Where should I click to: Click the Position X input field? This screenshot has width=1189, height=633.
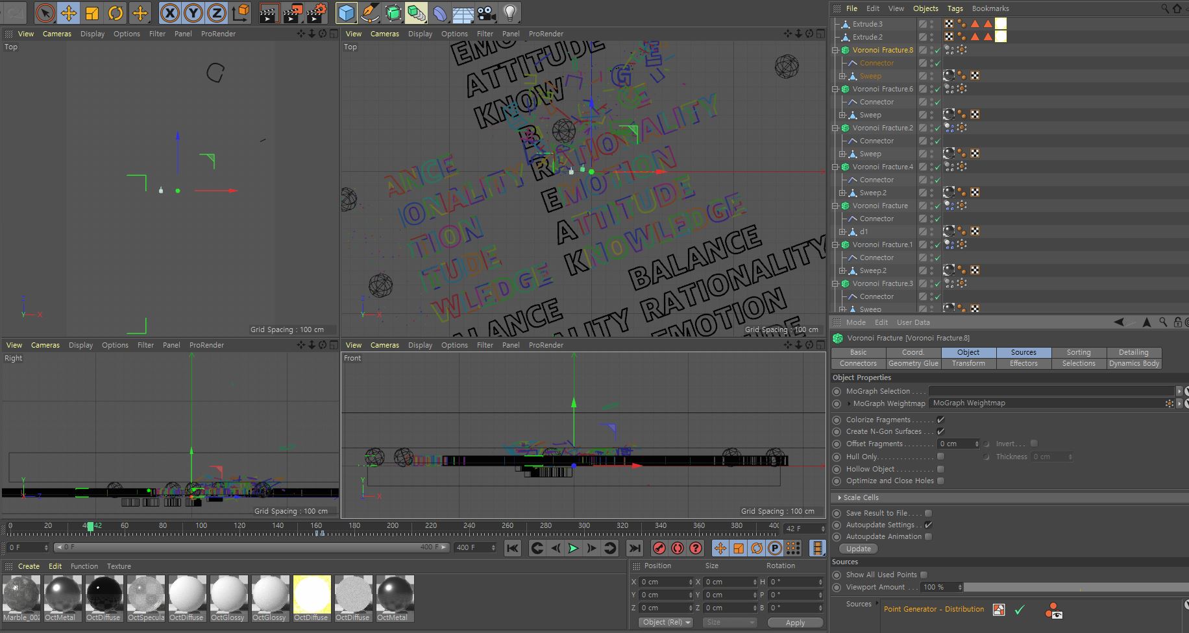667,582
